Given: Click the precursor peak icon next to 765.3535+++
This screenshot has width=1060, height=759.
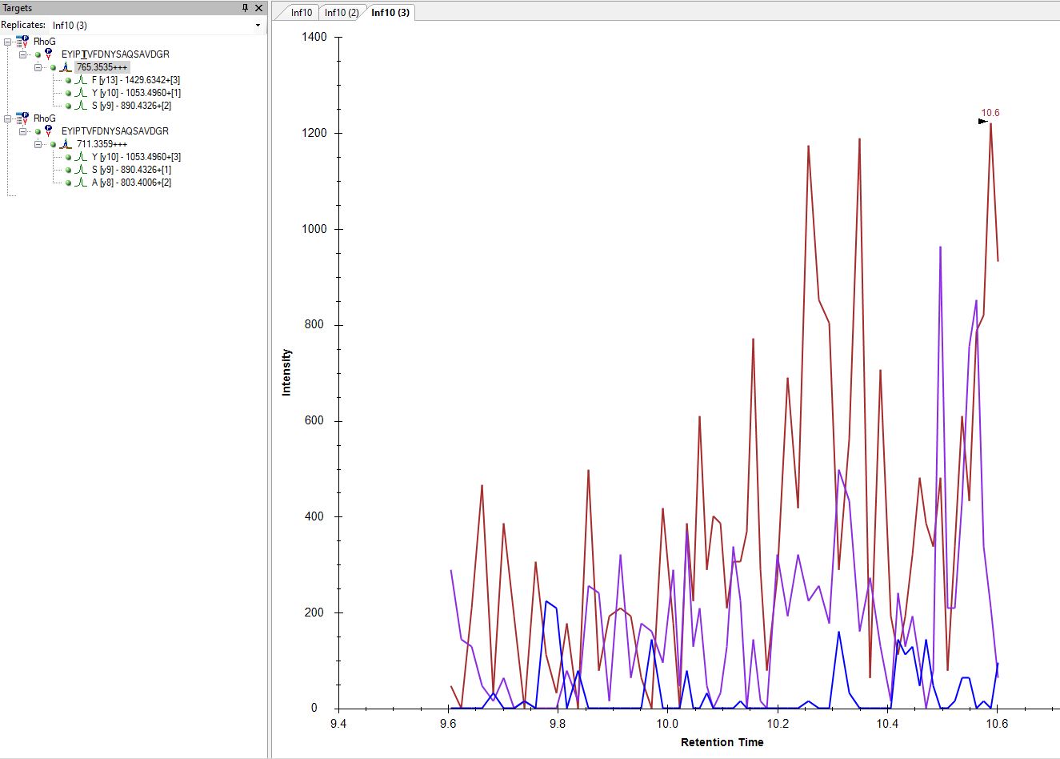Looking at the screenshot, I should [x=66, y=67].
